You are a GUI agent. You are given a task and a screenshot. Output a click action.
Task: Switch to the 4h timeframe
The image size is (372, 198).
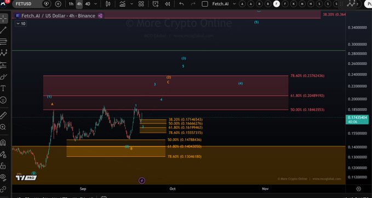[79, 4]
